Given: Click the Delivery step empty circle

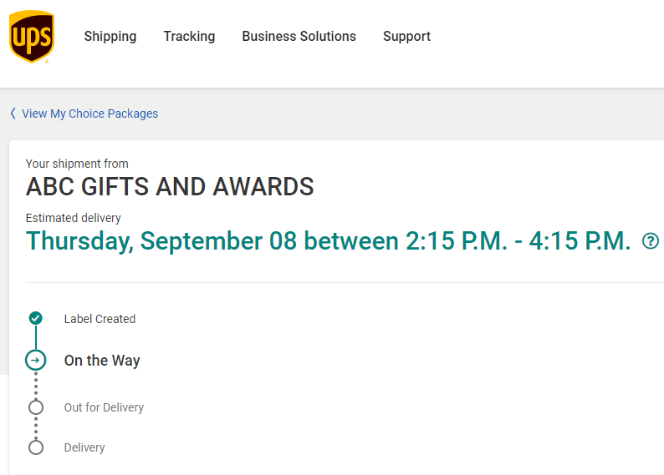Looking at the screenshot, I should point(35,447).
